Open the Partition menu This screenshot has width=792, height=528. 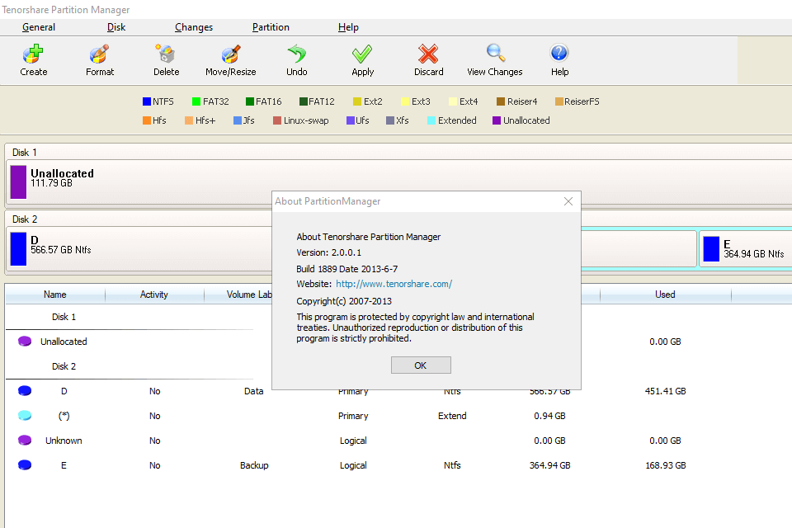point(271,27)
